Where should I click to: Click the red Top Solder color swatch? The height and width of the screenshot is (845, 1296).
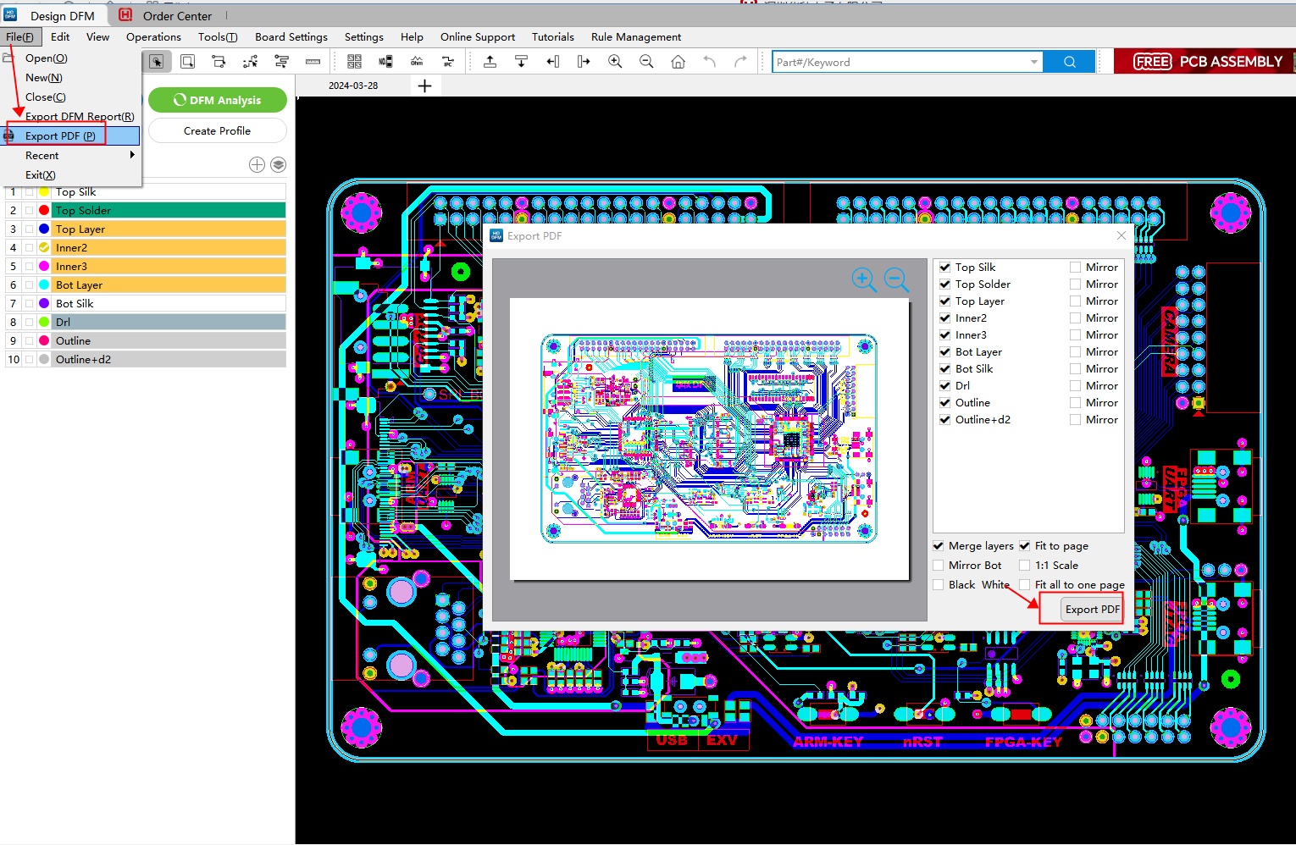pyautogui.click(x=44, y=211)
